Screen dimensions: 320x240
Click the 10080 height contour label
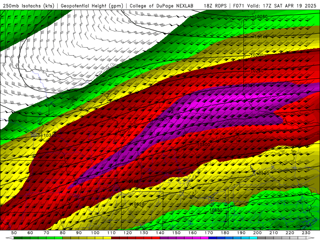[x=261, y=16]
